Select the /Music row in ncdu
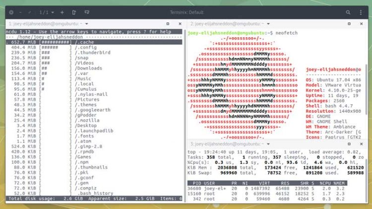The image size is (372, 209). 94,78
